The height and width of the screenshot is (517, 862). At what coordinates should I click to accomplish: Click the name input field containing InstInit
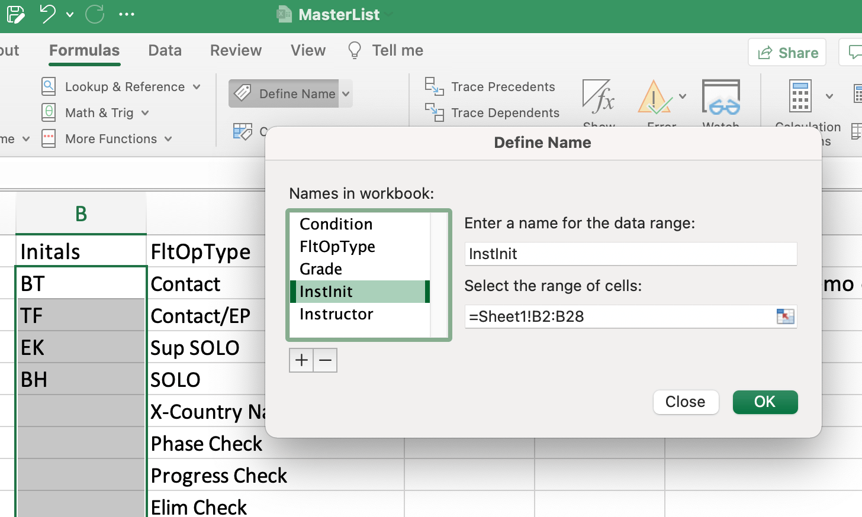point(631,254)
